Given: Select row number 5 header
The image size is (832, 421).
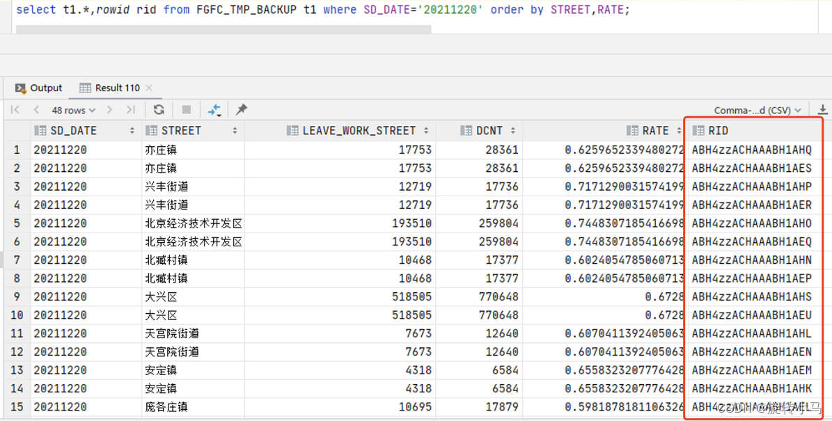Looking at the screenshot, I should coord(17,223).
